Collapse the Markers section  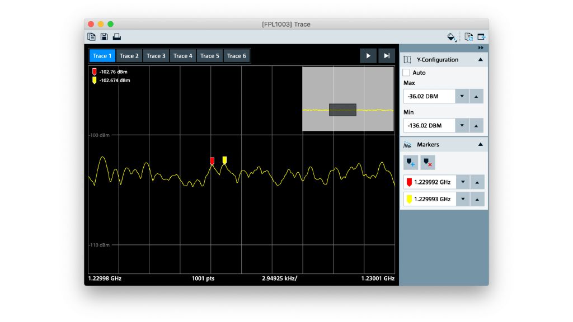[x=480, y=145]
